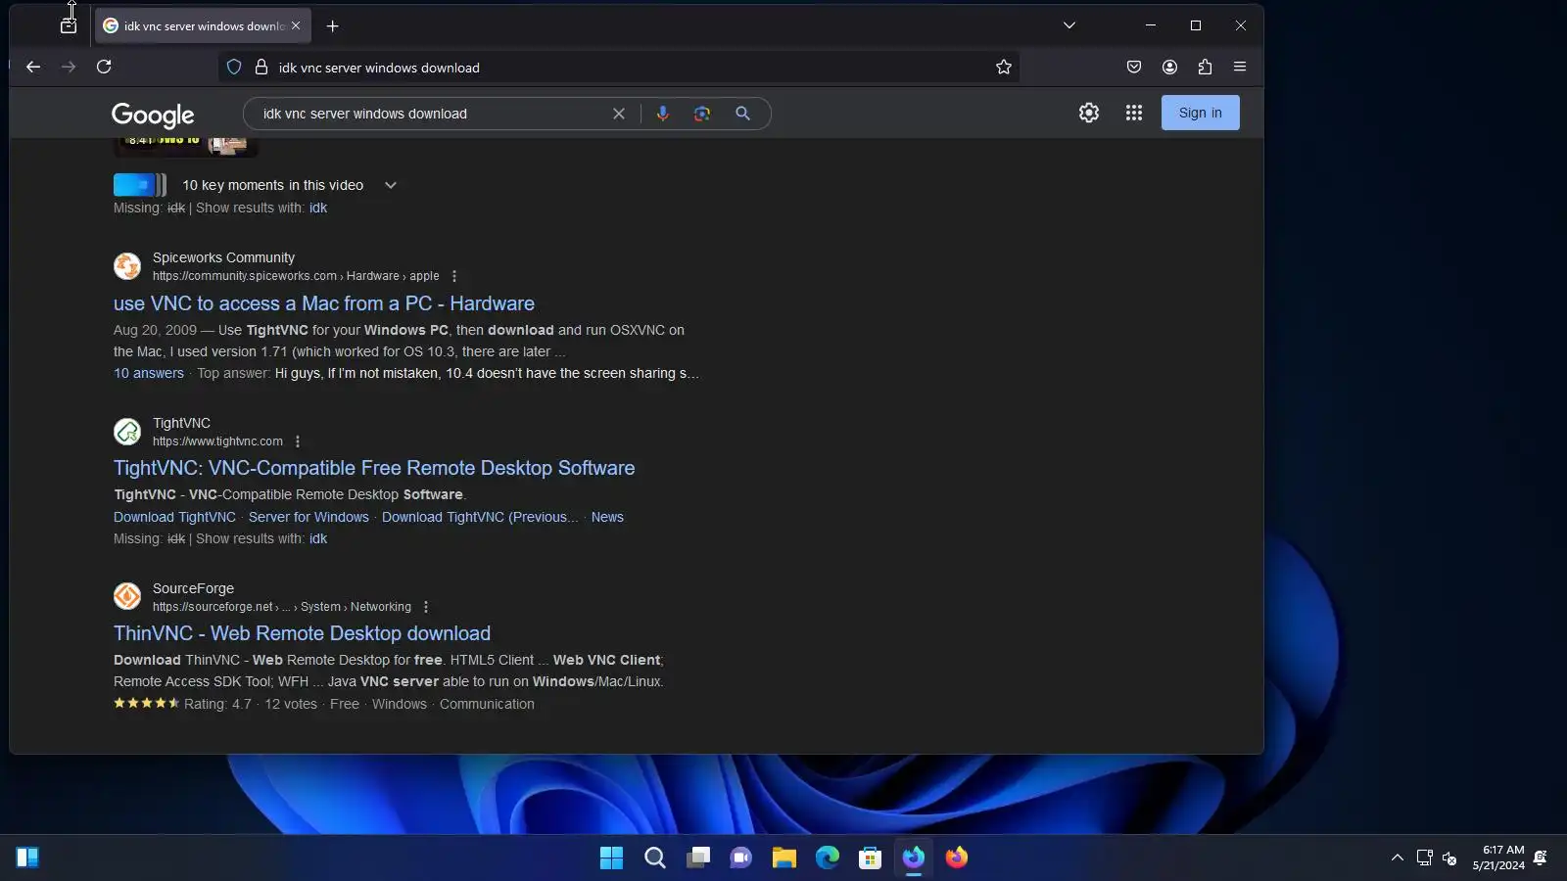Open SourceForge result options menu
1567x881 pixels.
(426, 607)
